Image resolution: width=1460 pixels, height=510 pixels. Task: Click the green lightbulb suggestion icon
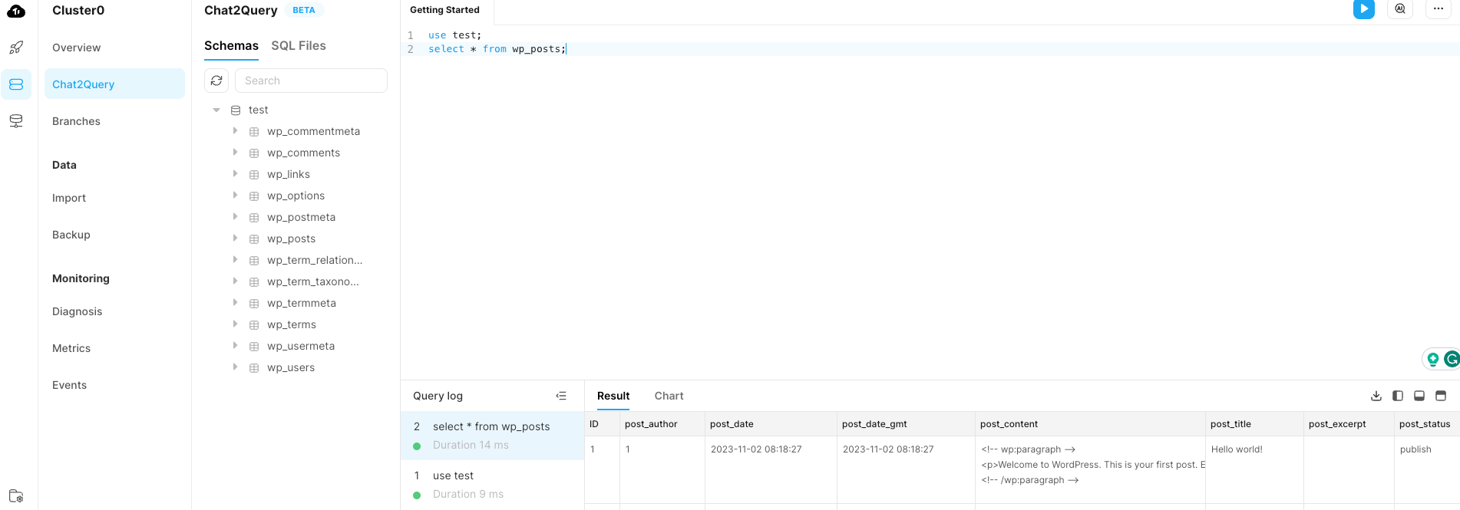point(1433,359)
